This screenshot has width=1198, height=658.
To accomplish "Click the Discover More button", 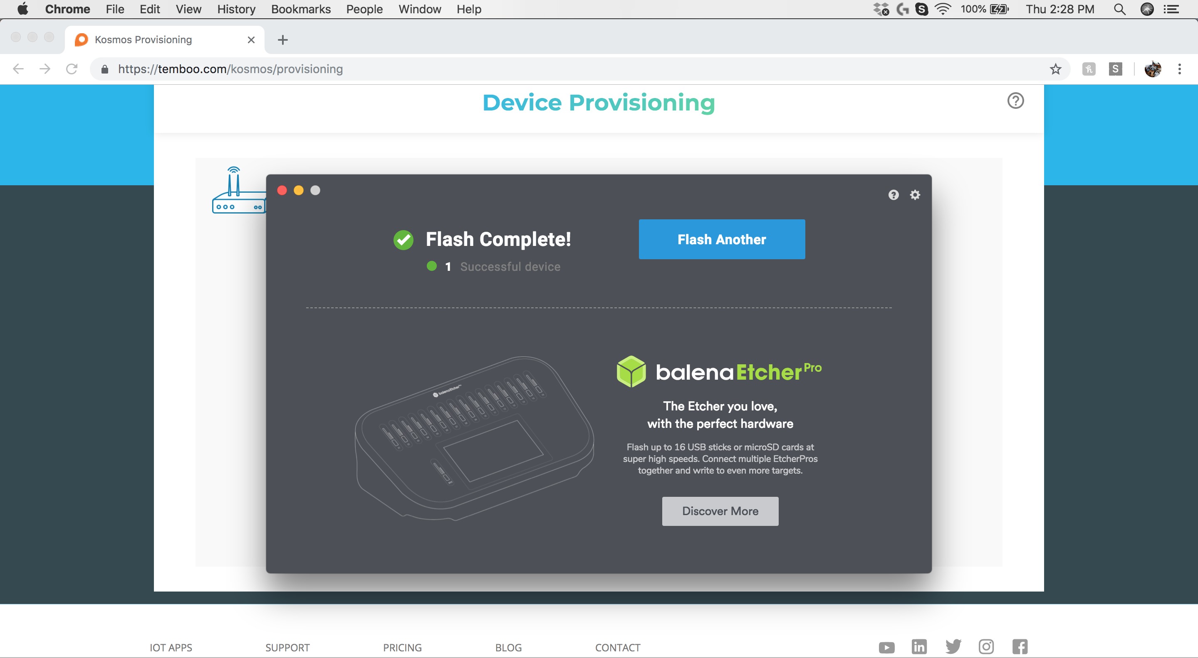I will pyautogui.click(x=720, y=511).
